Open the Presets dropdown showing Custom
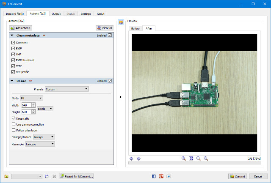 pyautogui.click(x=66, y=89)
